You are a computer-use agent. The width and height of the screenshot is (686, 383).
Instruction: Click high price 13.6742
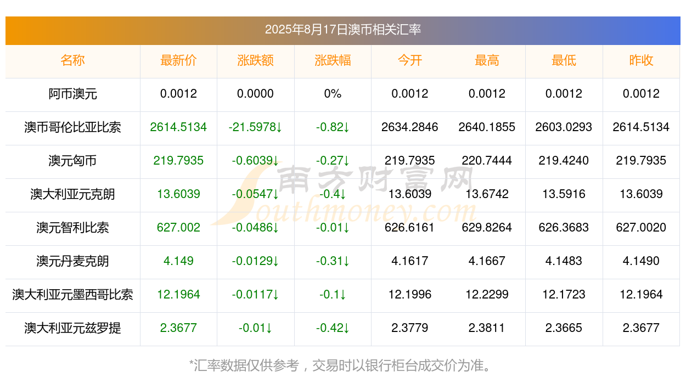487,194
